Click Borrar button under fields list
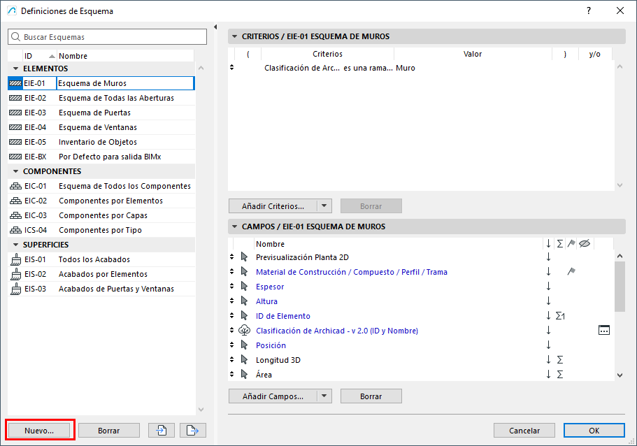637x446 pixels. pos(371,396)
